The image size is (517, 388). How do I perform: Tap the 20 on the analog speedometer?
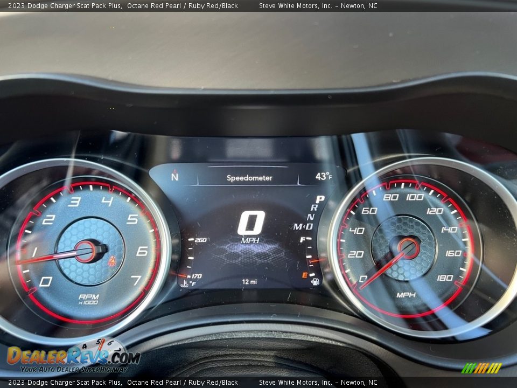(x=355, y=254)
